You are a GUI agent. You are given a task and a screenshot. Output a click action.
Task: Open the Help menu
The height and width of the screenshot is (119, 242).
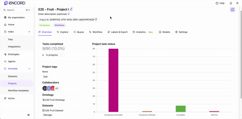[x=220, y=3]
